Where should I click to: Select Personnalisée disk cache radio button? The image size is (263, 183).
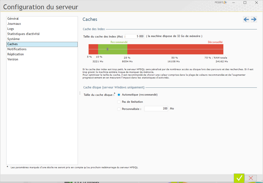point(119,109)
